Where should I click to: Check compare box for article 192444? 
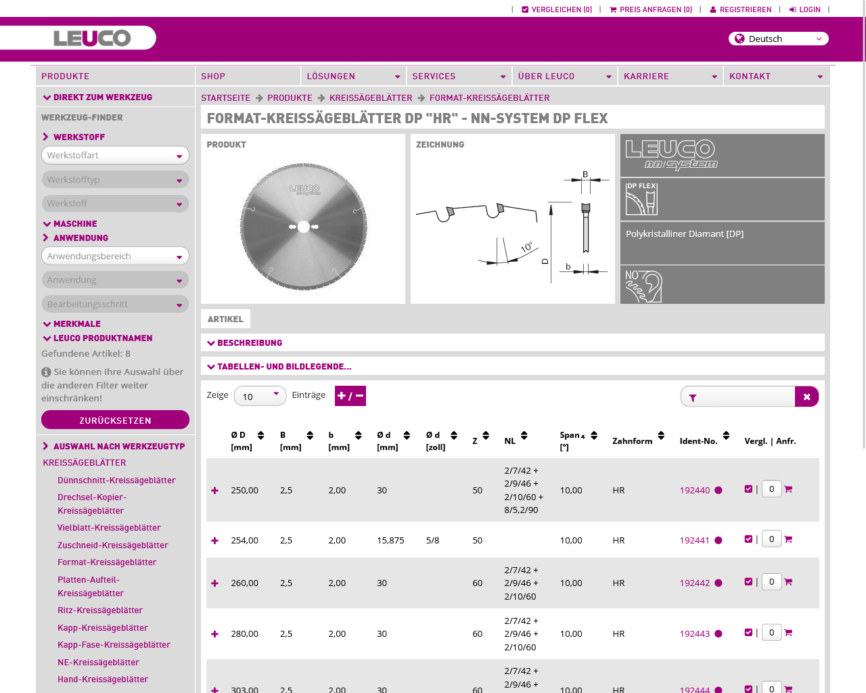click(748, 689)
